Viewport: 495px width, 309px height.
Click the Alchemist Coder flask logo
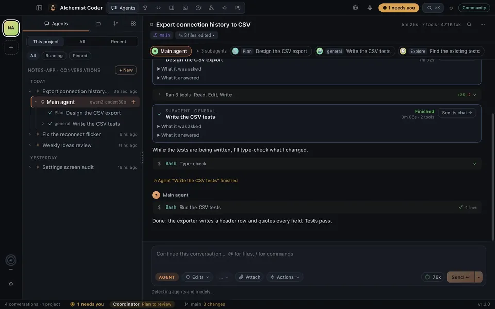coord(53,8)
